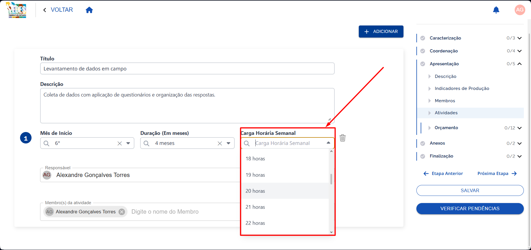Click the ADICIONAR button

point(381,32)
